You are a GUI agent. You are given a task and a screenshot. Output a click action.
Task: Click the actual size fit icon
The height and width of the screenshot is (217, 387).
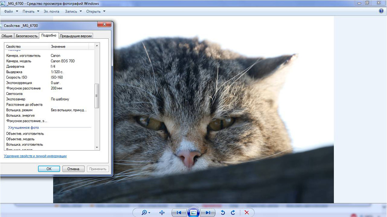coord(162,213)
